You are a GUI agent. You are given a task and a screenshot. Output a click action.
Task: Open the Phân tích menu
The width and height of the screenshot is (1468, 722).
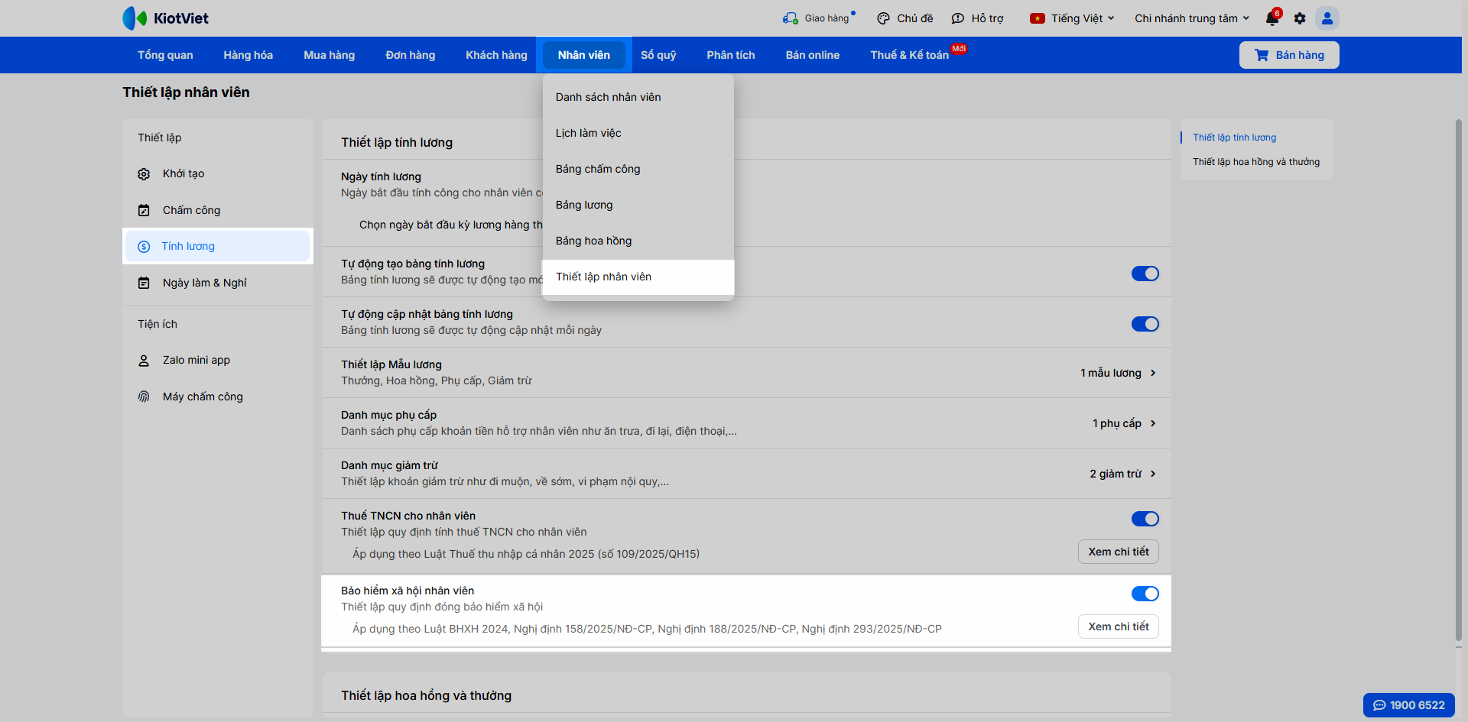click(731, 55)
